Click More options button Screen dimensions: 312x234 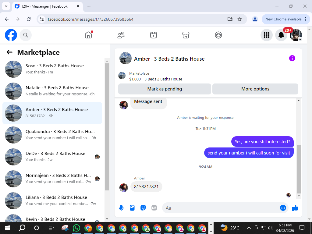(255, 89)
